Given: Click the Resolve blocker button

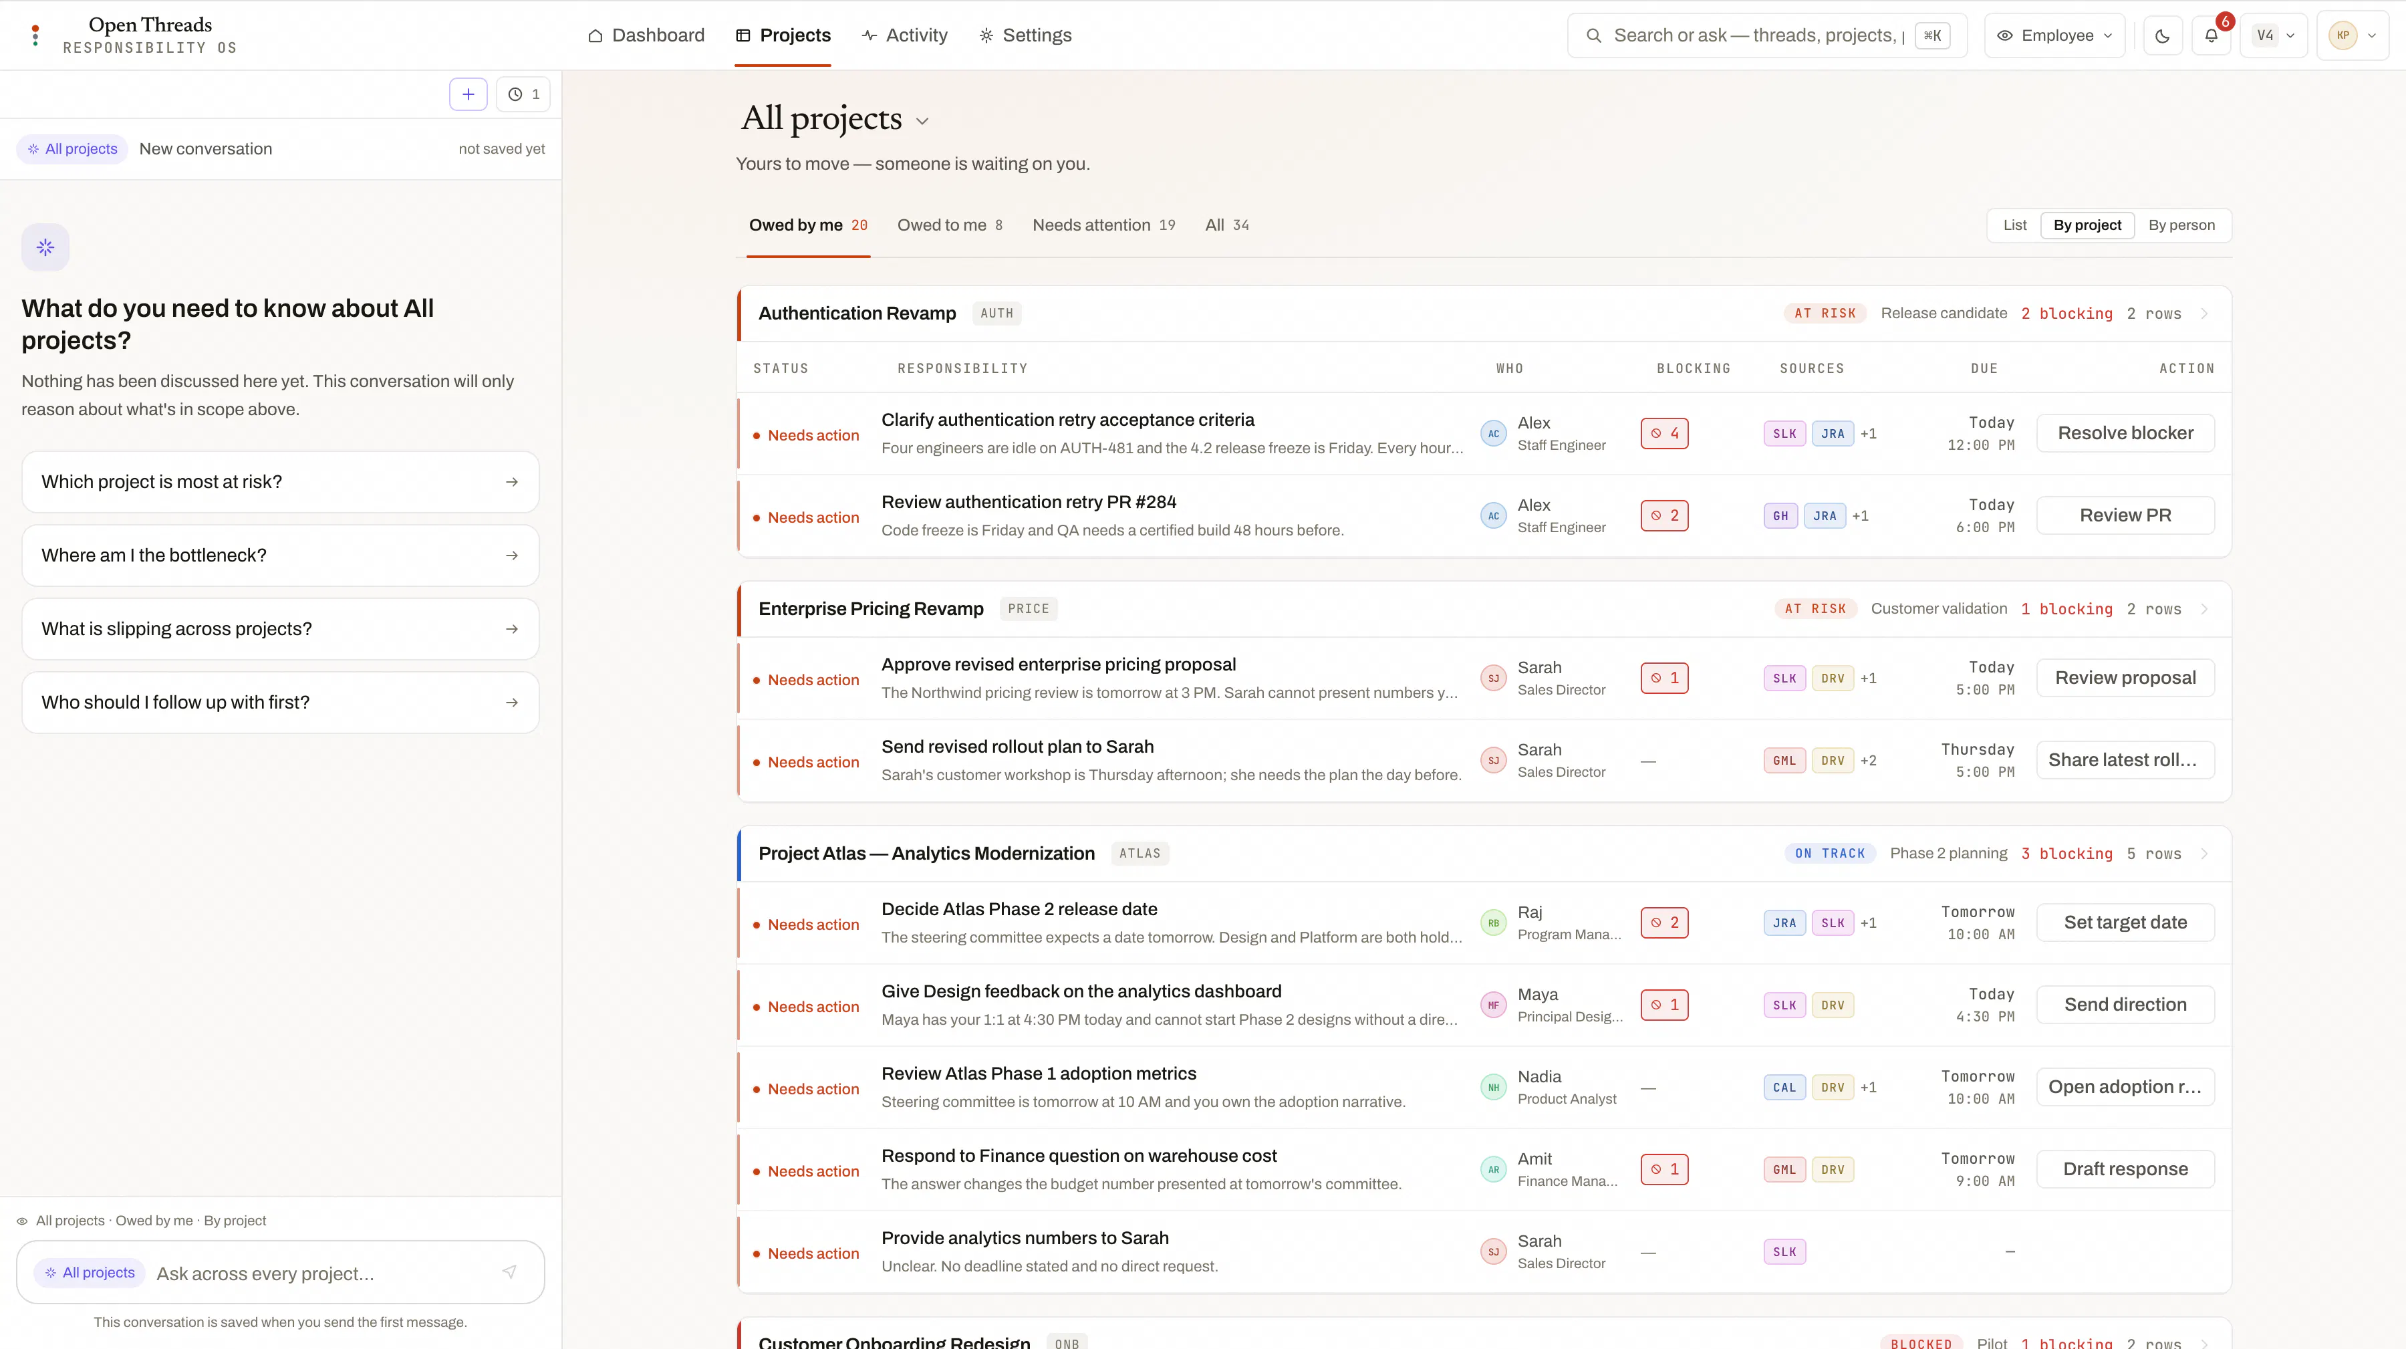Looking at the screenshot, I should click(2125, 433).
